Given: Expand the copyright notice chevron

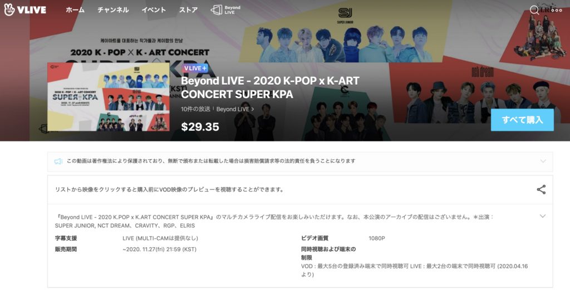Looking at the screenshot, I should 543,161.
